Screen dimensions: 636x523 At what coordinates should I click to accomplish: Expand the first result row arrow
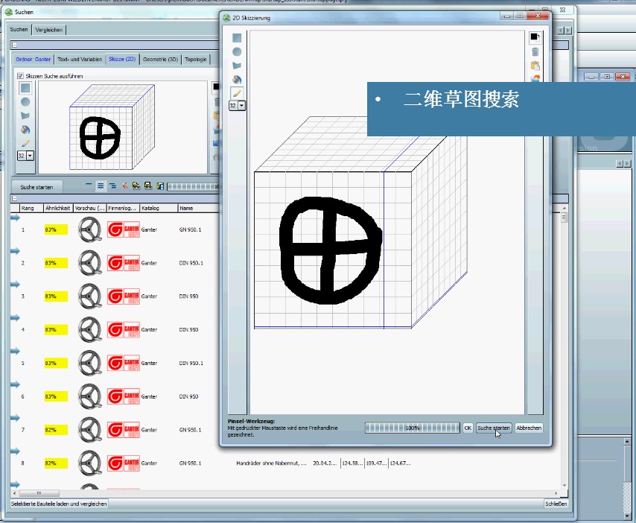pyautogui.click(x=15, y=219)
